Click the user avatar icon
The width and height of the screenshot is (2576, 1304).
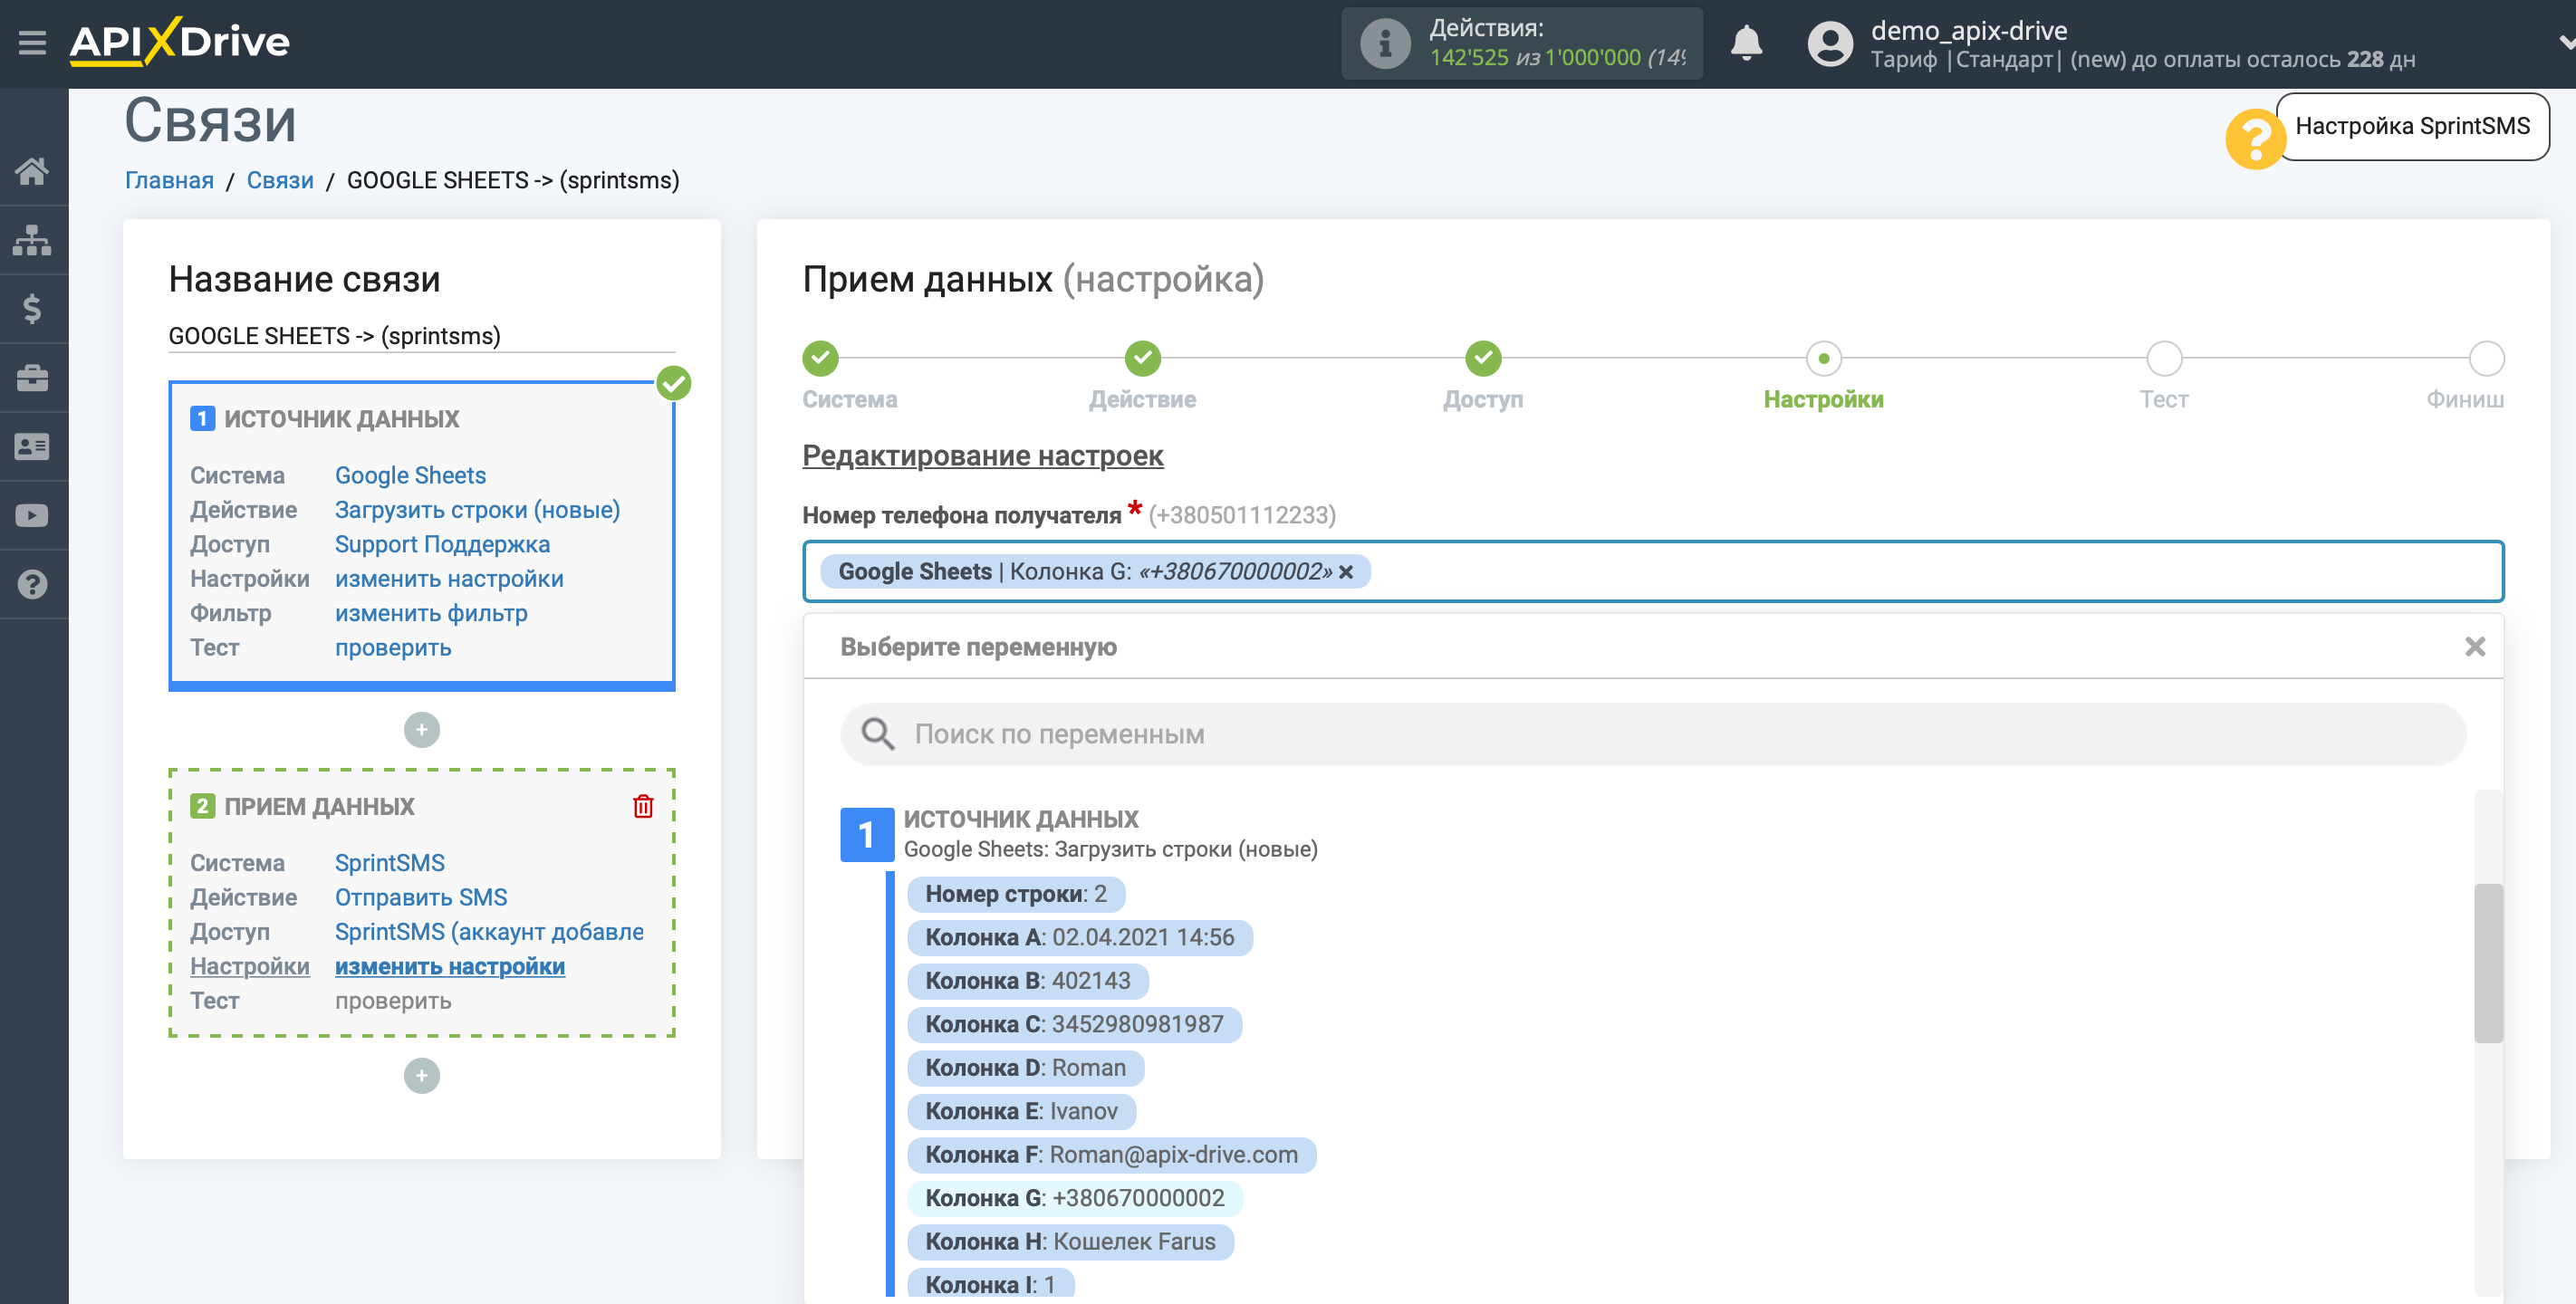[1830, 44]
